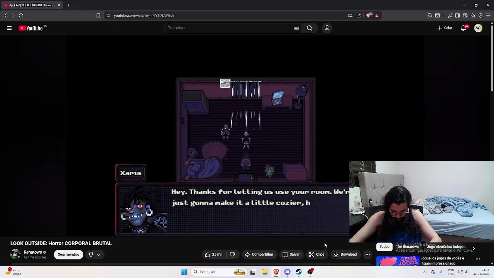494x278 pixels.
Task: Open Brave VPN shield icon
Action: point(480,15)
